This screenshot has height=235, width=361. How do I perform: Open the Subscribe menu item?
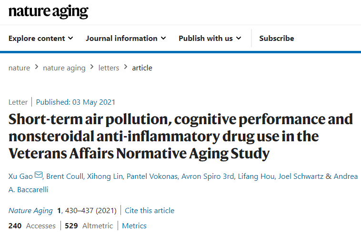tap(277, 38)
